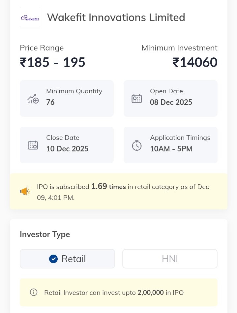This screenshot has width=237, height=313.
Task: Click the Minimum Quantity chart icon
Action: (x=33, y=98)
